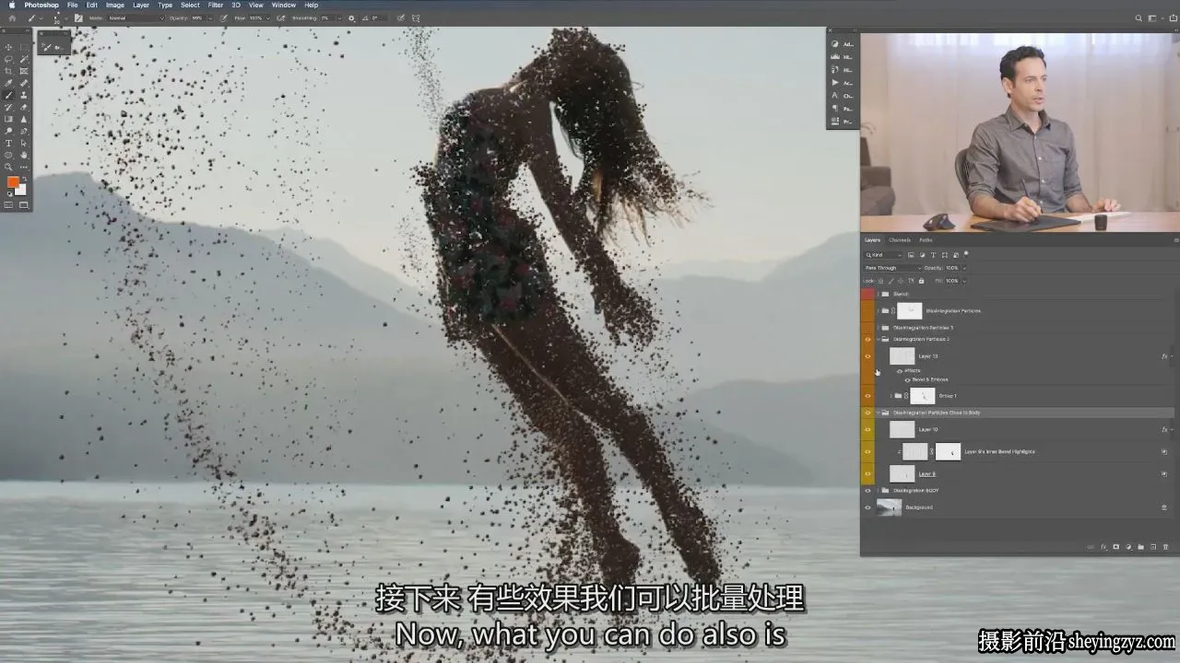Image resolution: width=1180 pixels, height=663 pixels.
Task: Open the layer blend mode dropdown
Action: click(x=891, y=268)
